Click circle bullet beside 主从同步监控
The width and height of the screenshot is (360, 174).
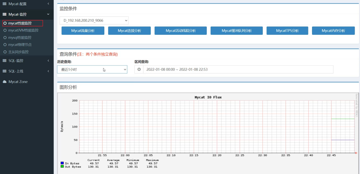tap(5, 52)
